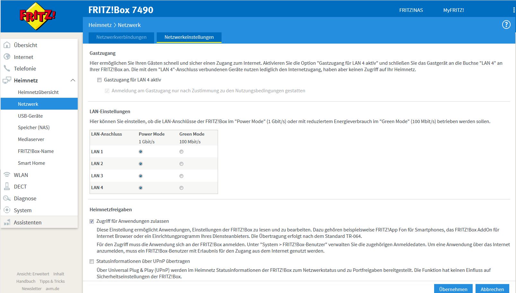Click the FRITZ!Box 7490 title

pos(121,10)
